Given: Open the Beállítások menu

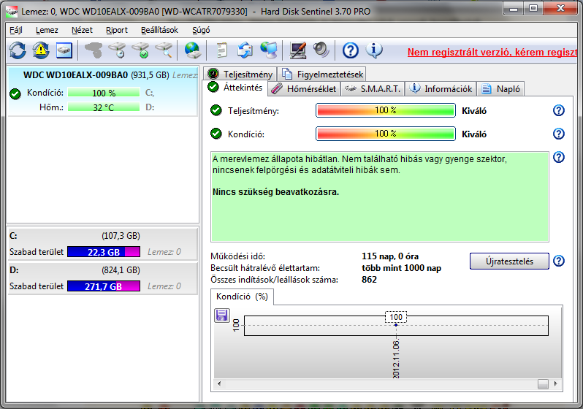Looking at the screenshot, I should coord(159,30).
